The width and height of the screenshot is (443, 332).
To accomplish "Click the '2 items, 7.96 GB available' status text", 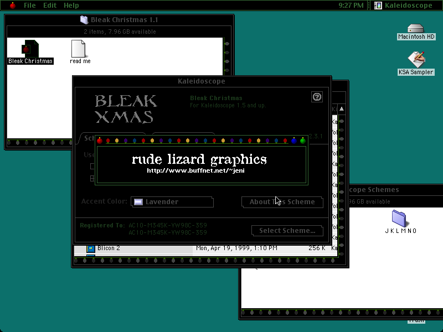I will [120, 32].
